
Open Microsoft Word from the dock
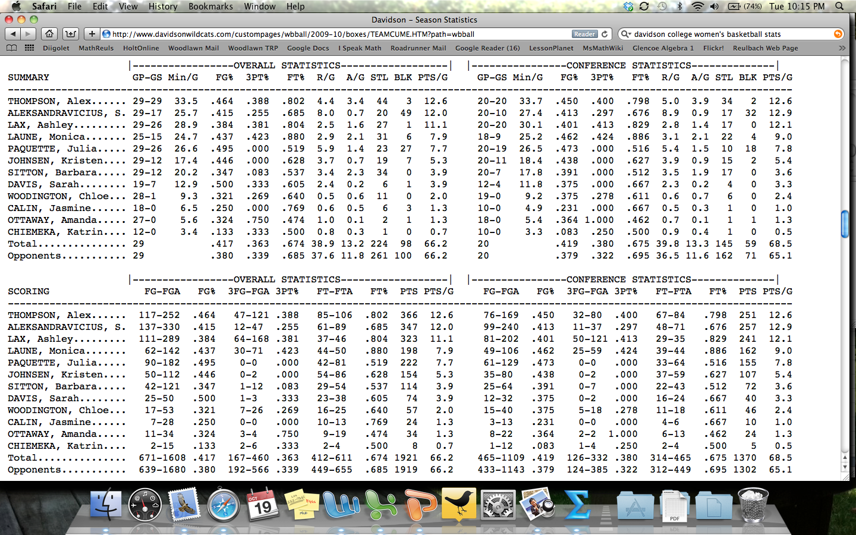click(x=341, y=505)
